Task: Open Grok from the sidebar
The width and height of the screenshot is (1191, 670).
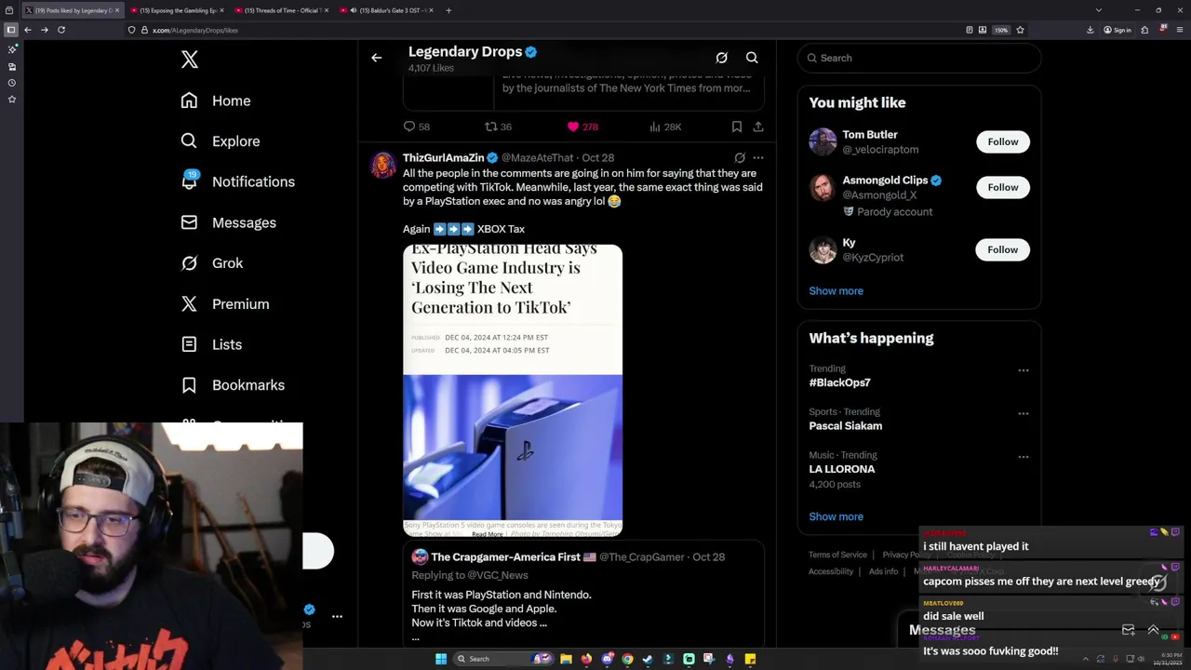Action: (x=212, y=263)
